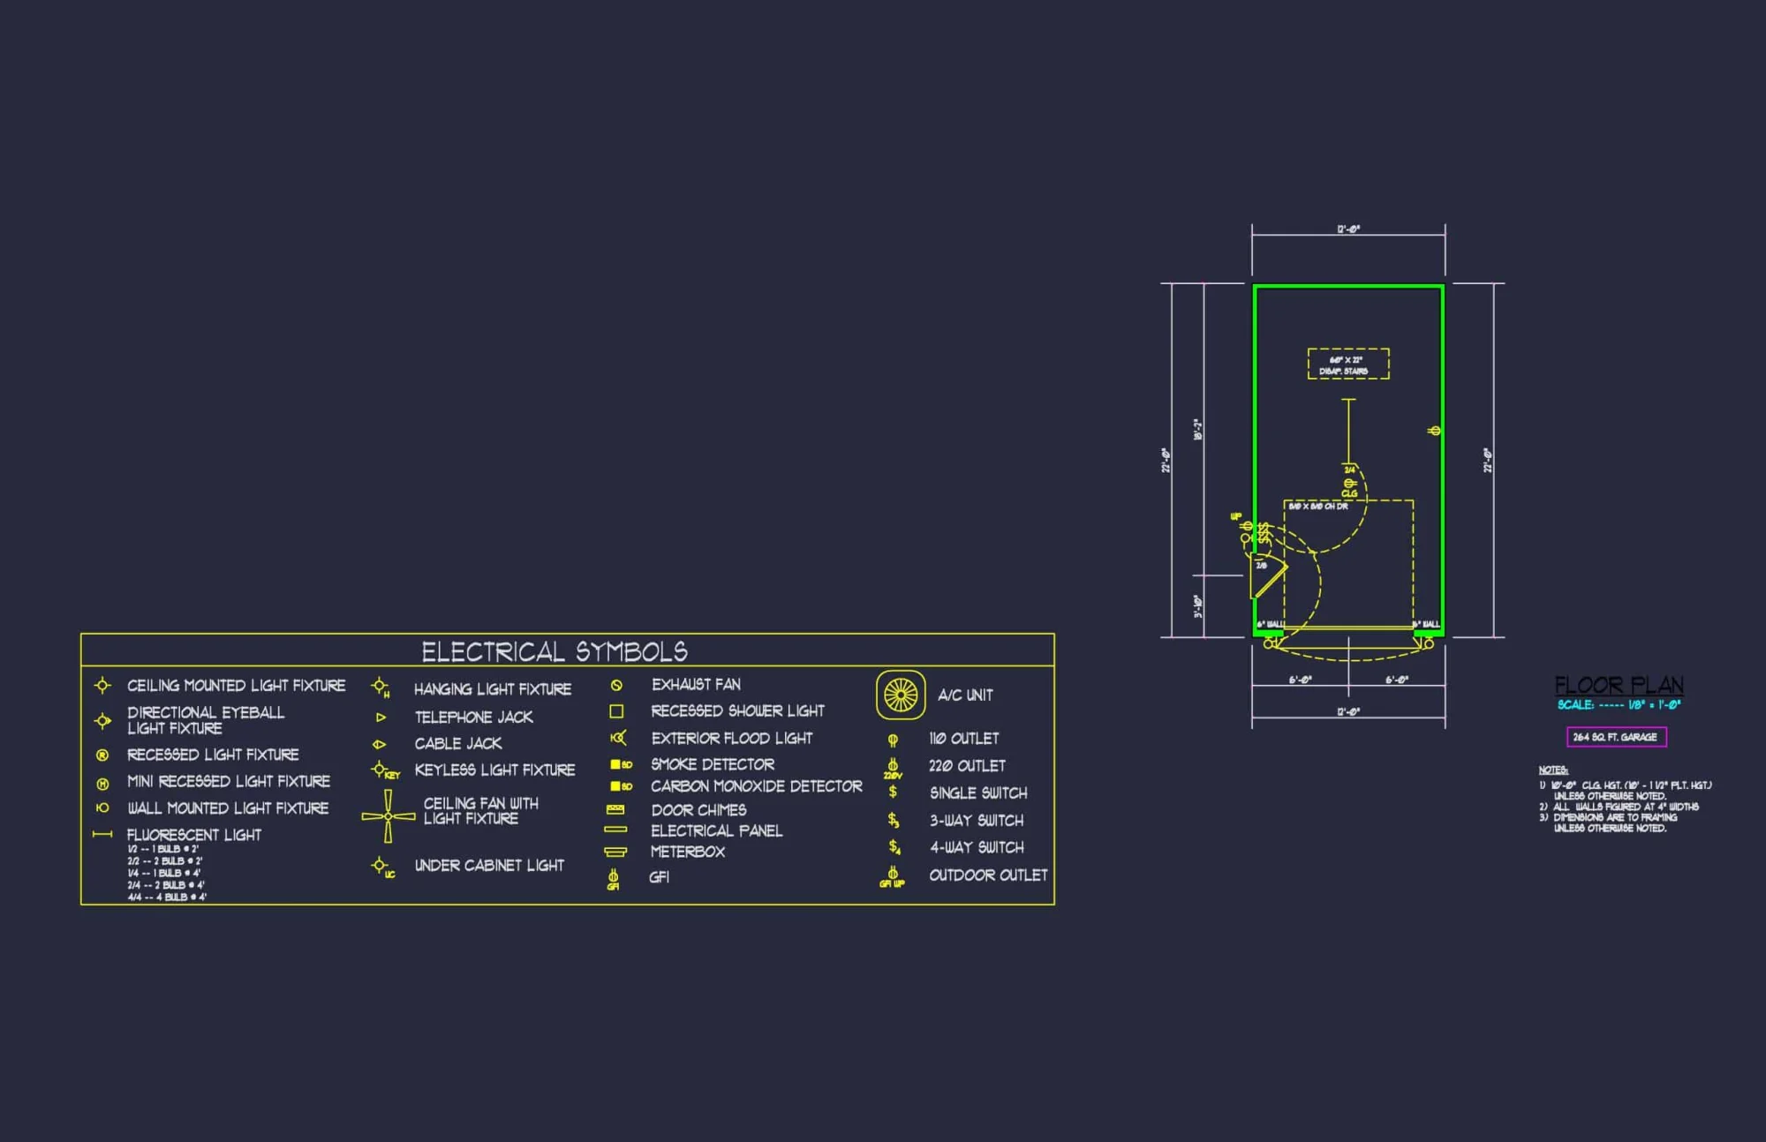The image size is (1766, 1142).
Task: Select the exhaust fan symbol
Action: pyautogui.click(x=615, y=684)
